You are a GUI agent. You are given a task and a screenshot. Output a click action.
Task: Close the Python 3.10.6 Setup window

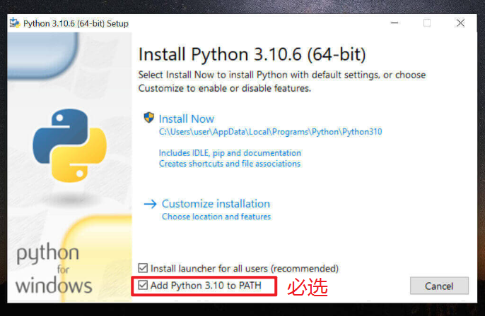coord(460,23)
